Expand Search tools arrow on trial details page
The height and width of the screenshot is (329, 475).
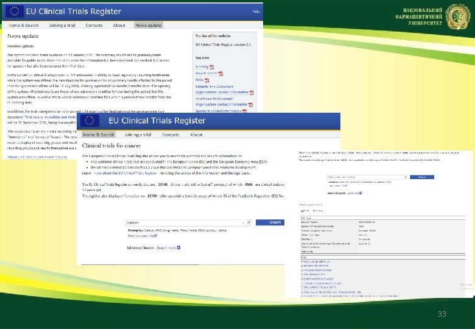point(361,193)
